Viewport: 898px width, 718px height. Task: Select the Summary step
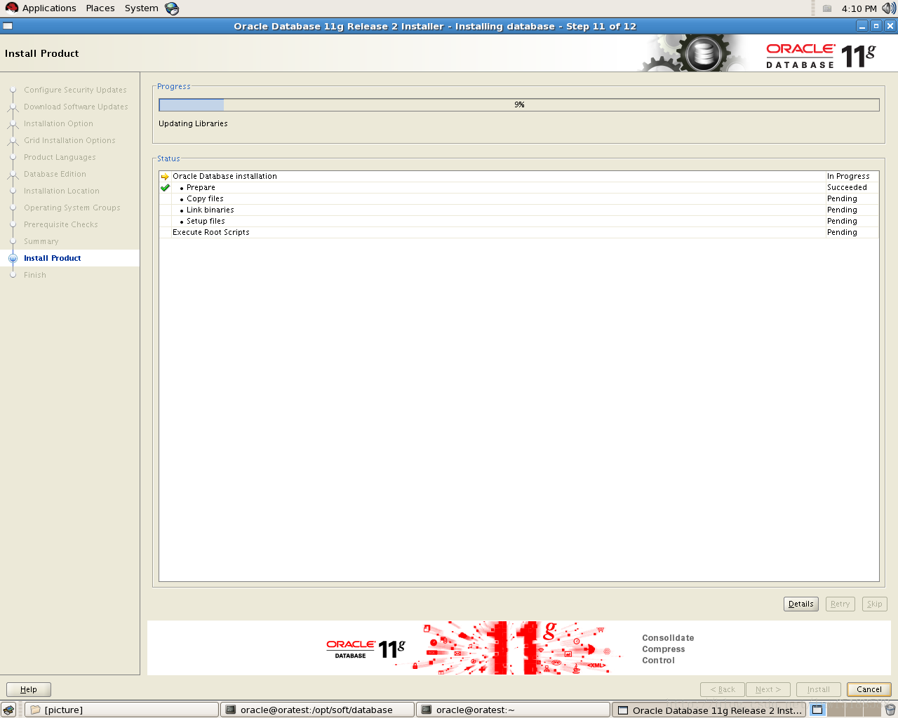pyautogui.click(x=41, y=241)
